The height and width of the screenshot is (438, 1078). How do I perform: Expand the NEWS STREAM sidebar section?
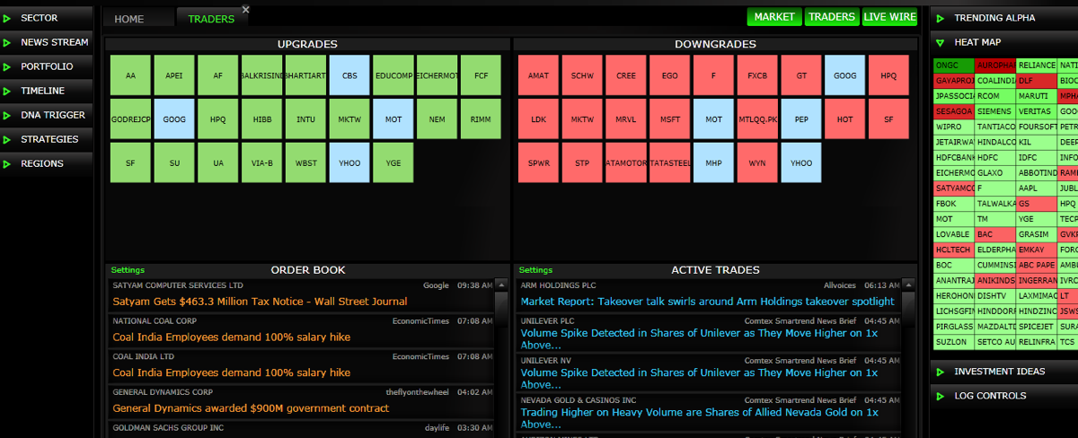click(46, 41)
